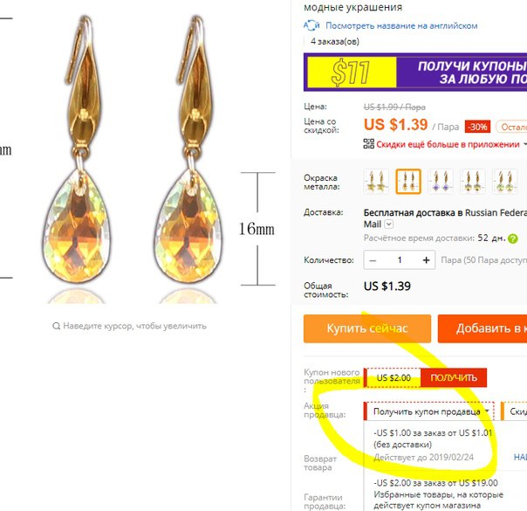The image size is (527, 511).
Task: Click 'ПОЛУЧИТЬ' to claim new user coupon
Action: (454, 377)
